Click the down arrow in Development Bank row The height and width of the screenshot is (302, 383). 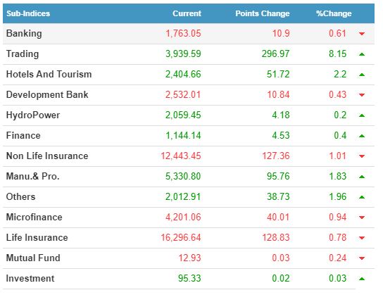[362, 95]
